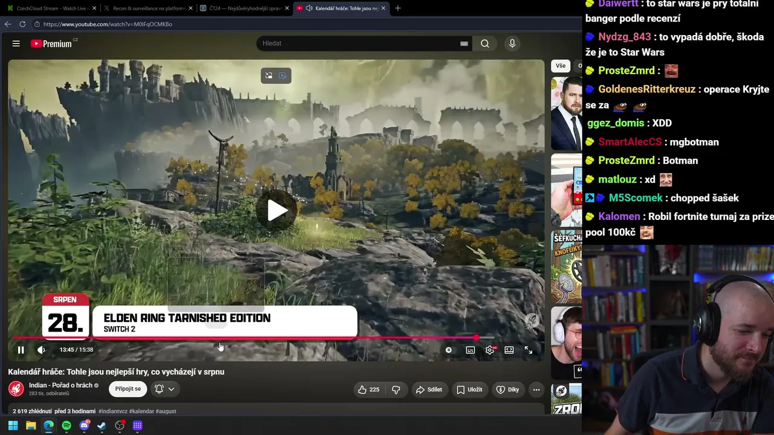Viewport: 774px width, 435px height.
Task: Click the search magnifier button
Action: [x=485, y=43]
